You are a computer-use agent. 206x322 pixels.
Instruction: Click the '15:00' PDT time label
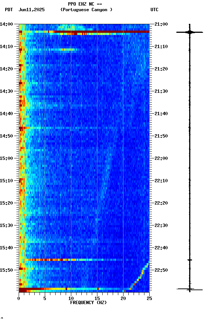pos(6,158)
